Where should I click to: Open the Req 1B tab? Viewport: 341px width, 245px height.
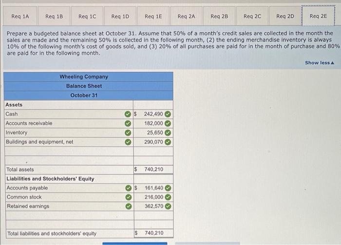tap(54, 16)
